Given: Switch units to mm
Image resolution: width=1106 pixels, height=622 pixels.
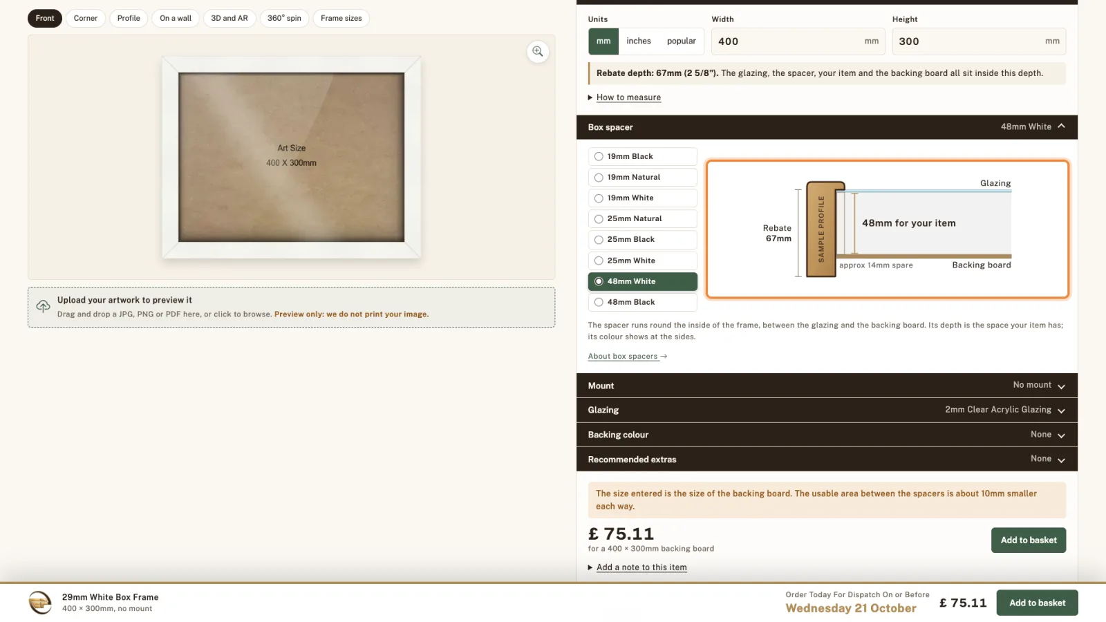Looking at the screenshot, I should 603,41.
